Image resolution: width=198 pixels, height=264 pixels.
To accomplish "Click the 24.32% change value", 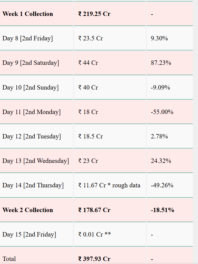I will [161, 161].
